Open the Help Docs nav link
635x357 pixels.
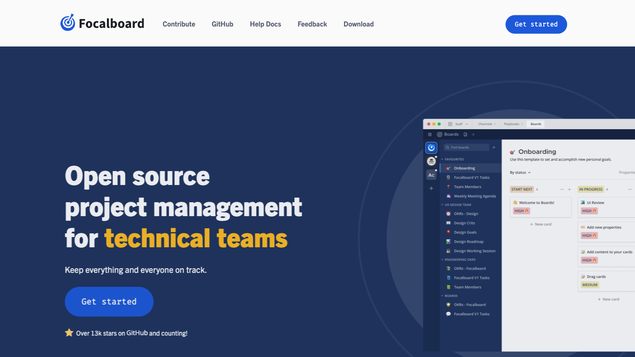265,24
